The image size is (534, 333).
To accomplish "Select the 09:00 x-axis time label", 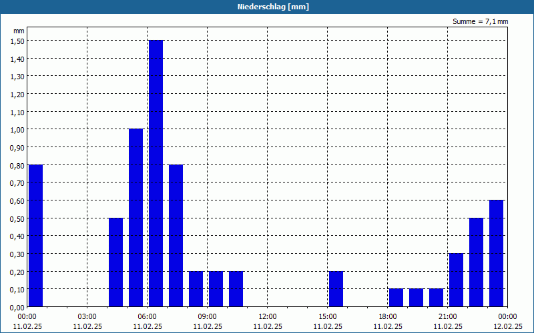I will click(x=208, y=317).
